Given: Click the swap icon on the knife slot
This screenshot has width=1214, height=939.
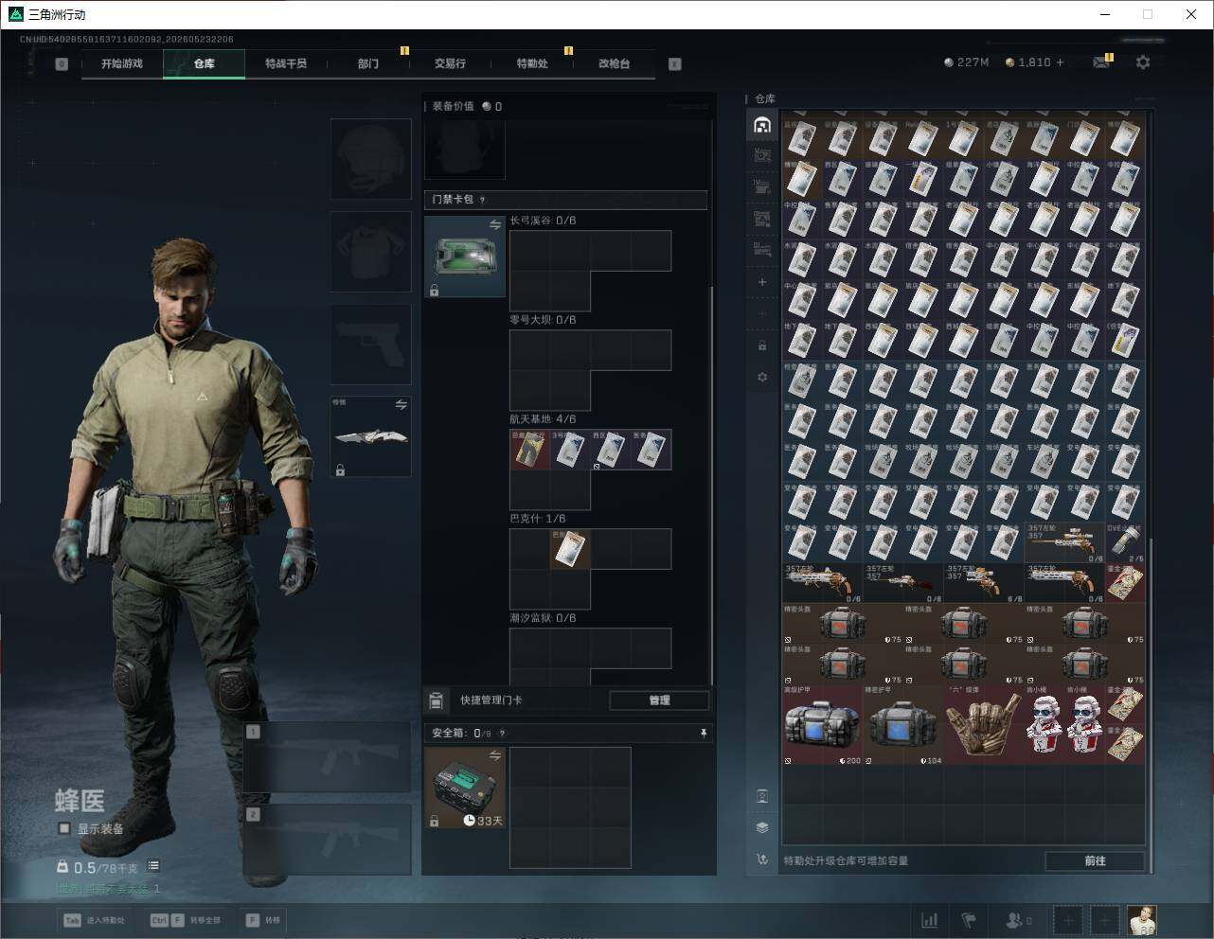Looking at the screenshot, I should pos(401,404).
